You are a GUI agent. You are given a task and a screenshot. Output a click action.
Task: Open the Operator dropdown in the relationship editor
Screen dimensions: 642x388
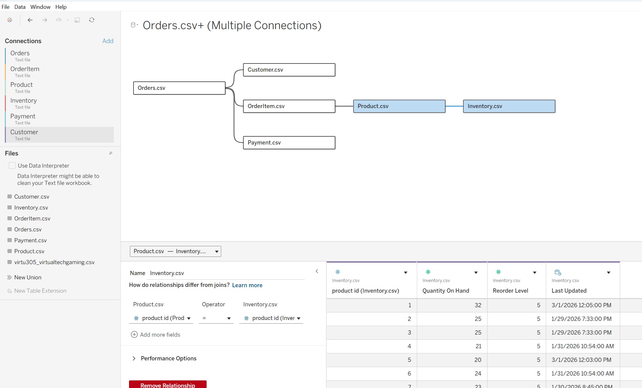[216, 318]
